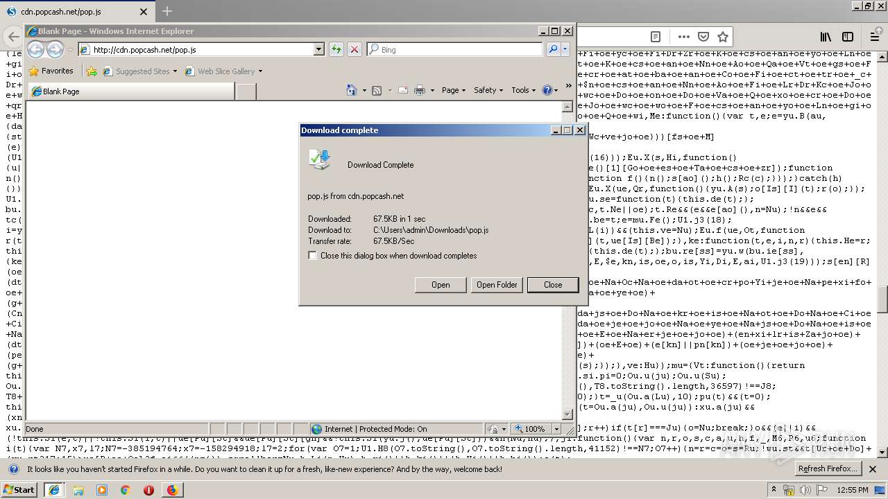888x499 pixels.
Task: Click Close button in download dialog
Action: click(553, 285)
